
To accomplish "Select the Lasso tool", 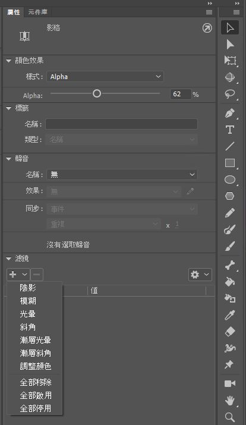I will pos(230,94).
